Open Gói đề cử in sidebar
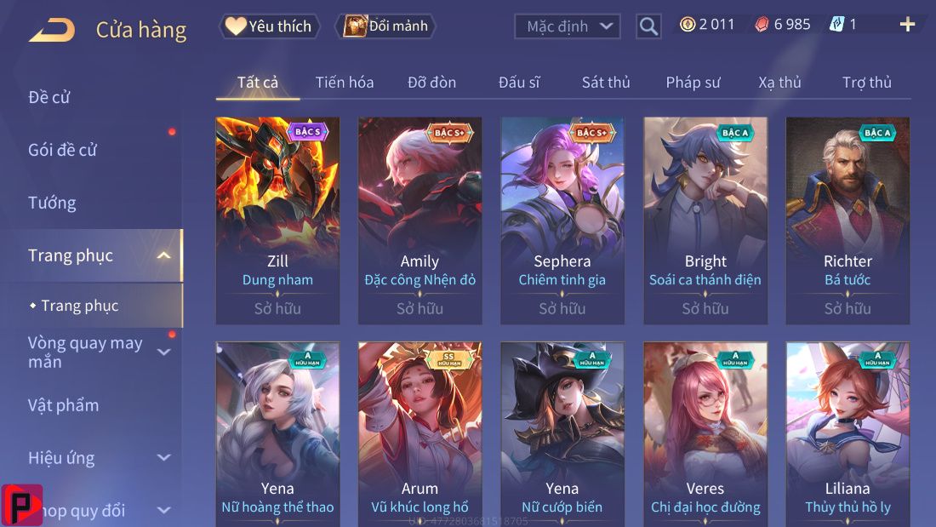Viewport: 936px width, 527px height. [x=62, y=150]
